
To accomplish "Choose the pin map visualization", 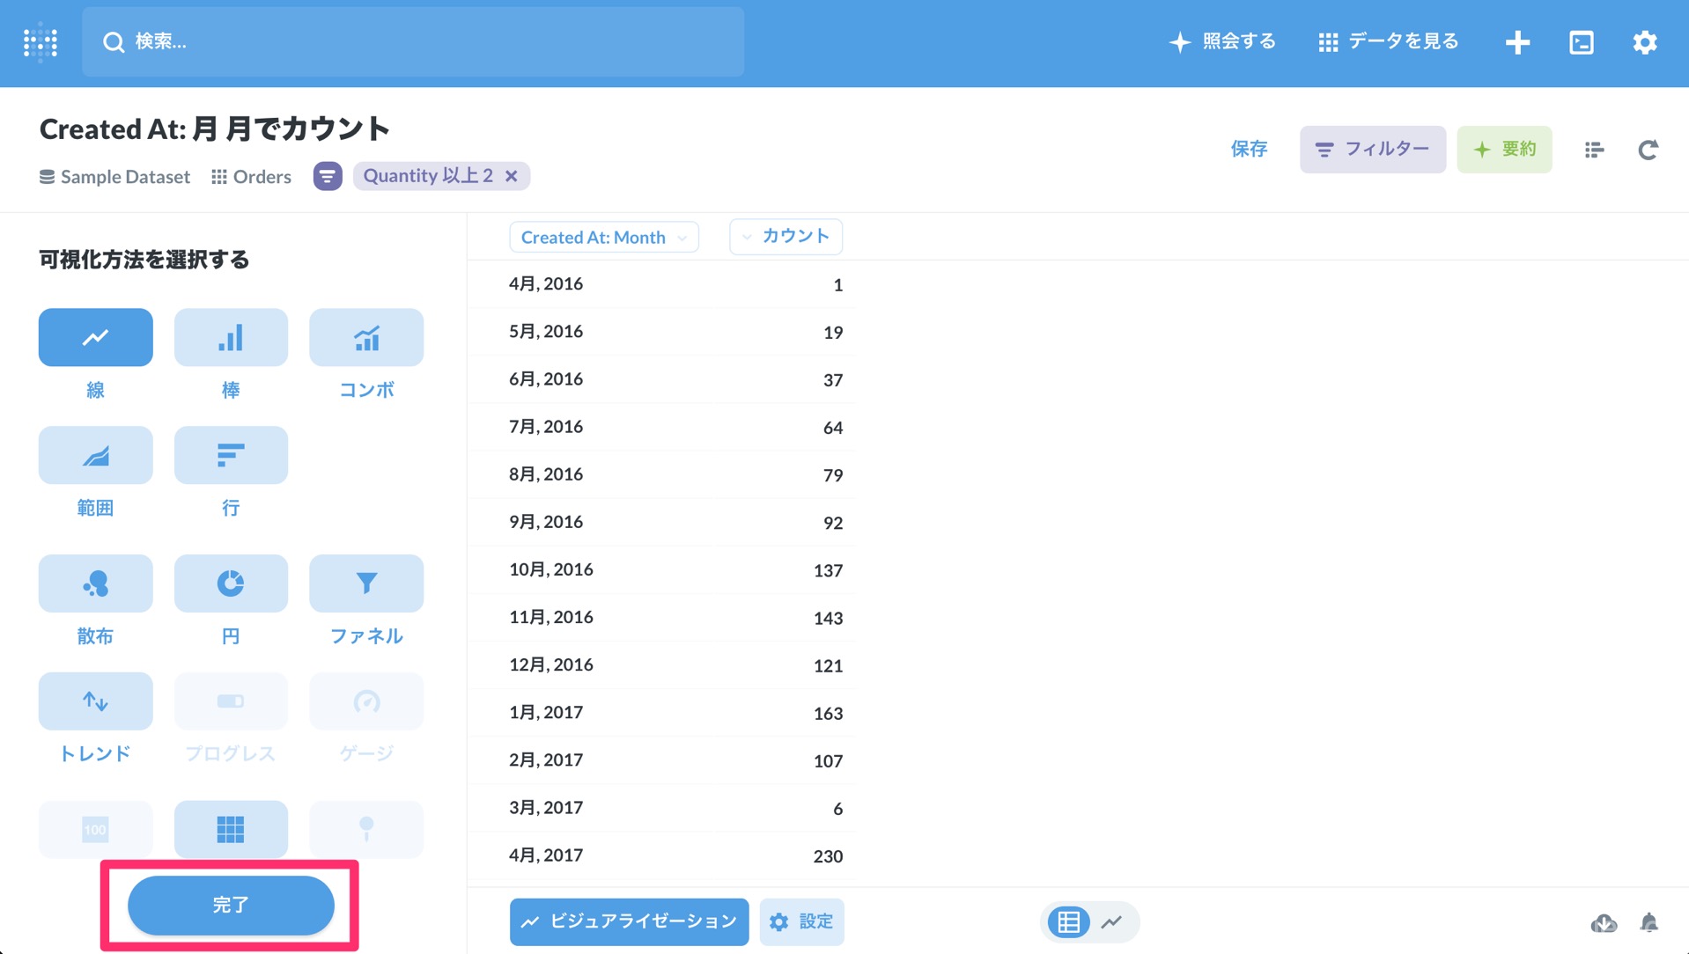I will click(365, 828).
